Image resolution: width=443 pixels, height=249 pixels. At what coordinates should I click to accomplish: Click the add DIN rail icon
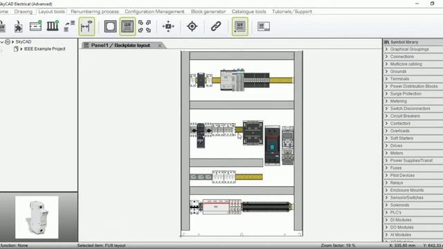[35, 26]
